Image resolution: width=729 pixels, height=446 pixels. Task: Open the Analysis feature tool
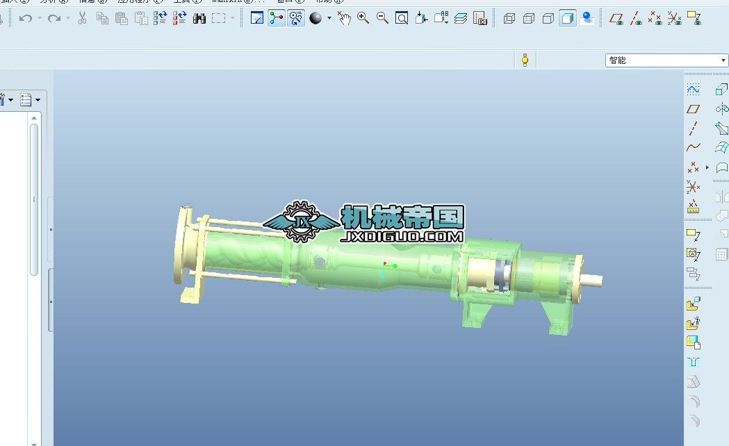(693, 206)
